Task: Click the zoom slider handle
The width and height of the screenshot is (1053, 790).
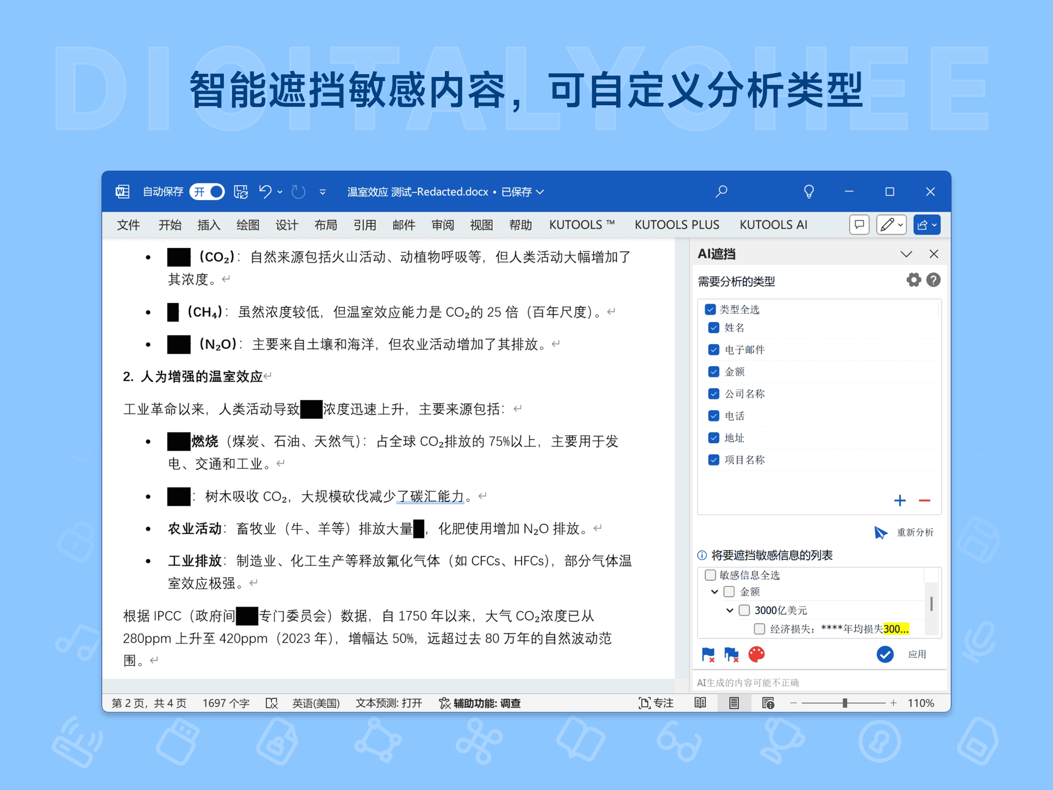Action: pos(845,703)
